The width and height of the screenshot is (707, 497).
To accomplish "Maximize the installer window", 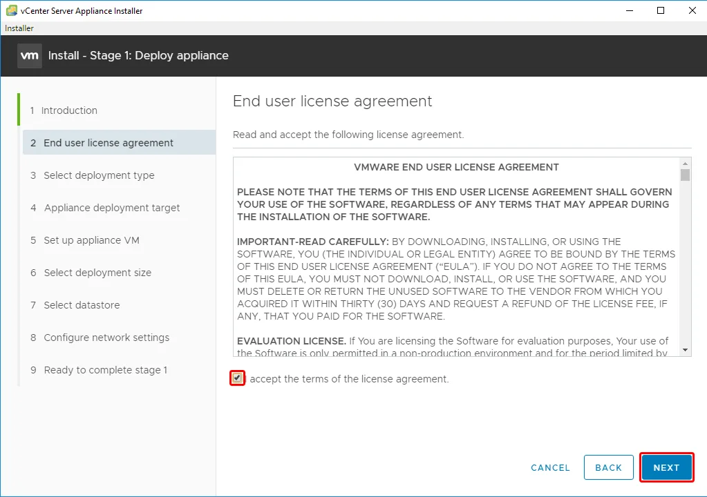I will [661, 10].
